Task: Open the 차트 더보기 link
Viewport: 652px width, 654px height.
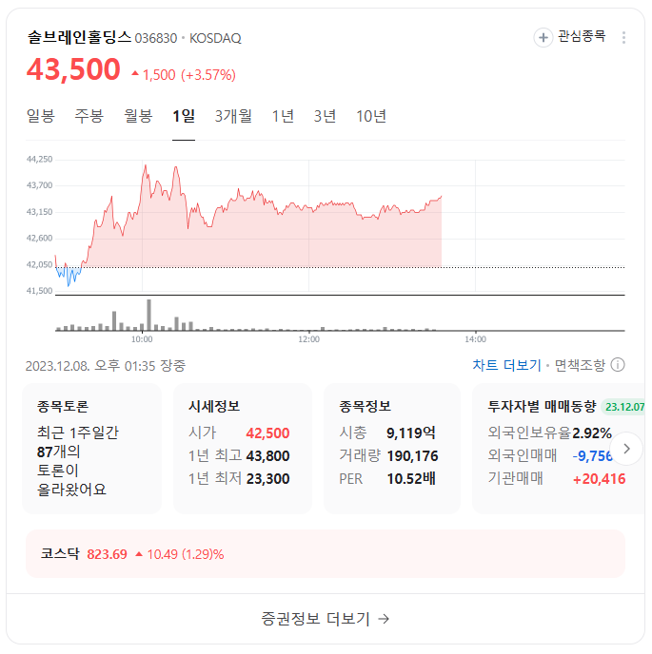Action: coord(506,365)
